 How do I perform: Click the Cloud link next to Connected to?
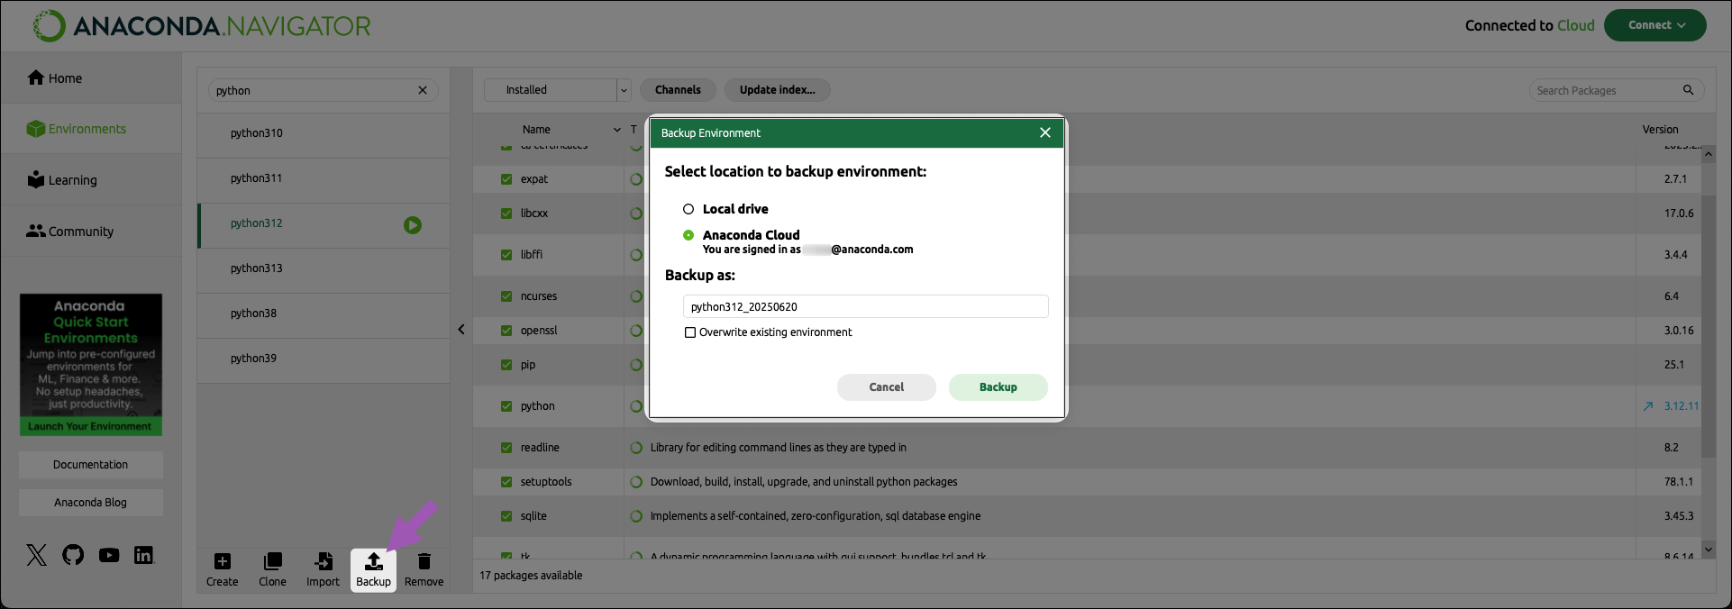[1576, 25]
